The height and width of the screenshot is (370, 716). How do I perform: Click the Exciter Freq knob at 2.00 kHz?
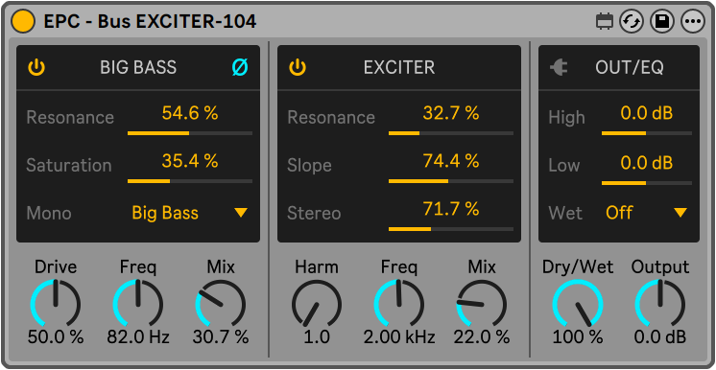[x=399, y=304]
